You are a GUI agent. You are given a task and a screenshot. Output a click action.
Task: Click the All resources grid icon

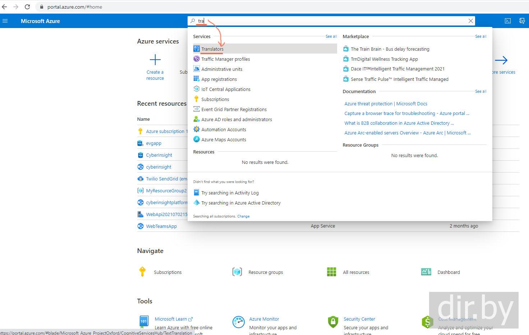pyautogui.click(x=331, y=272)
